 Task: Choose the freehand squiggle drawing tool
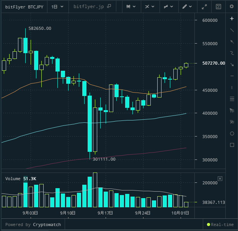pyautogui.click(x=231, y=53)
